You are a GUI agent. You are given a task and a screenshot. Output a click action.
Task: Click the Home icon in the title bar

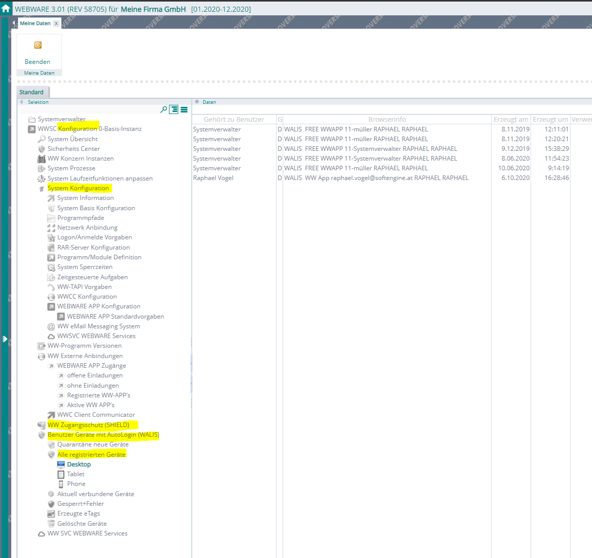pos(6,9)
